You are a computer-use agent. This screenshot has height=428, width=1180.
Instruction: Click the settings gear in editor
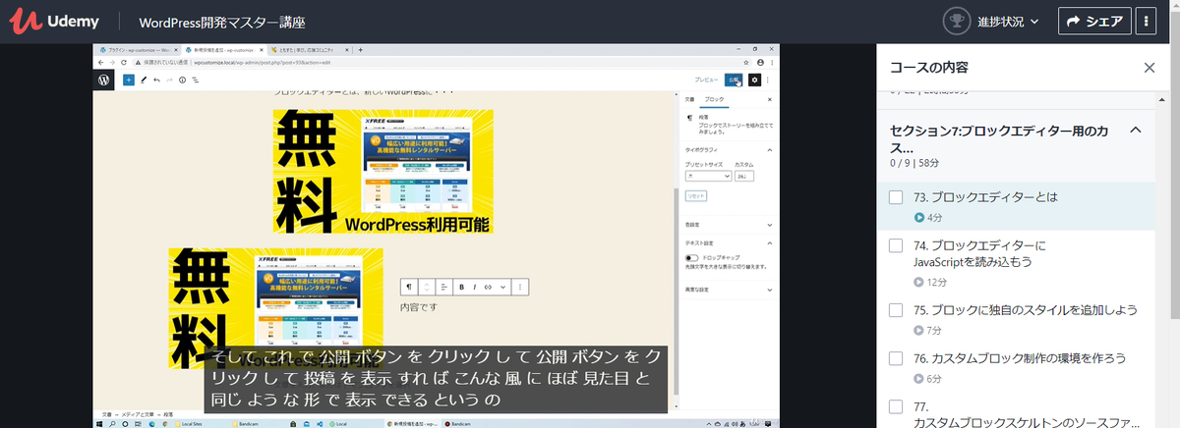pos(755,80)
